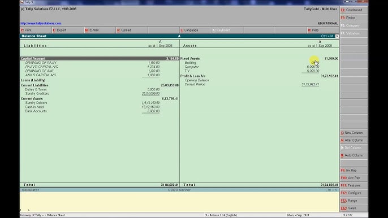Select Loans (Liability) group
The image size is (388, 218).
(33, 80)
